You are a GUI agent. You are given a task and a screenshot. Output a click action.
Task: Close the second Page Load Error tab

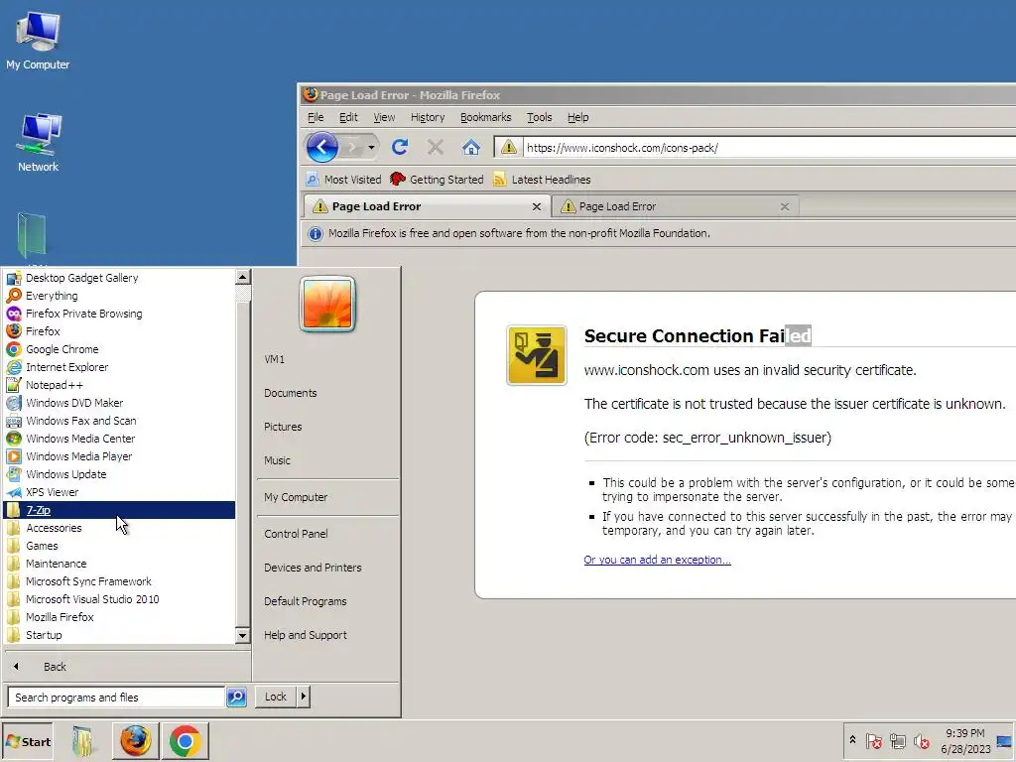tap(785, 206)
